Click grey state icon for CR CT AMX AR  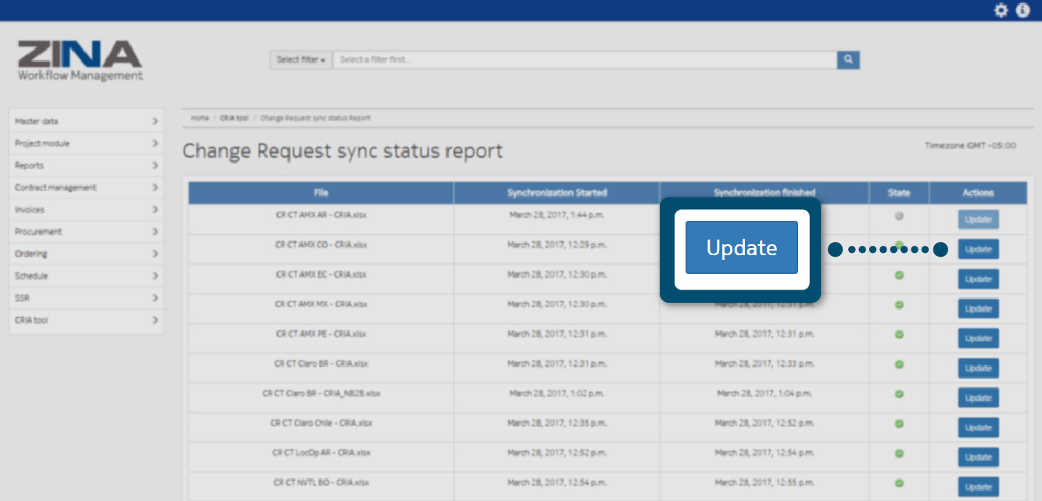pos(899,216)
